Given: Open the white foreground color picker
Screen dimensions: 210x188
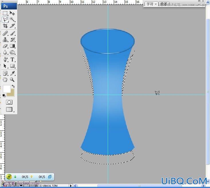Looking at the screenshot, I should click(6, 88).
